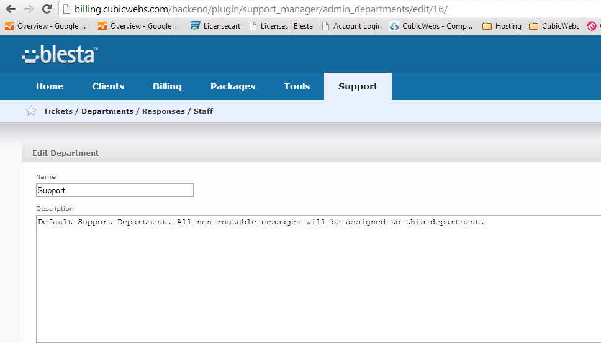Screen dimensions: 601x343
Task: Click the Name field label
Action: (45, 177)
